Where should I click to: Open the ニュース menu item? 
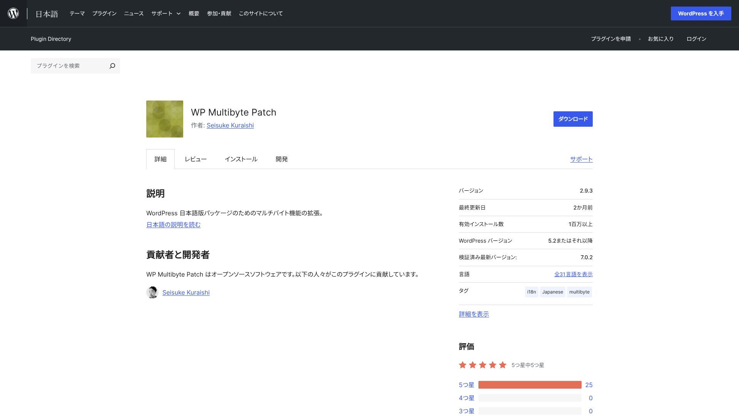coord(134,13)
